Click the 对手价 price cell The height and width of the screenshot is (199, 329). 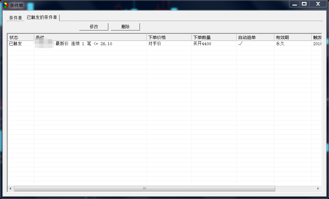(155, 43)
